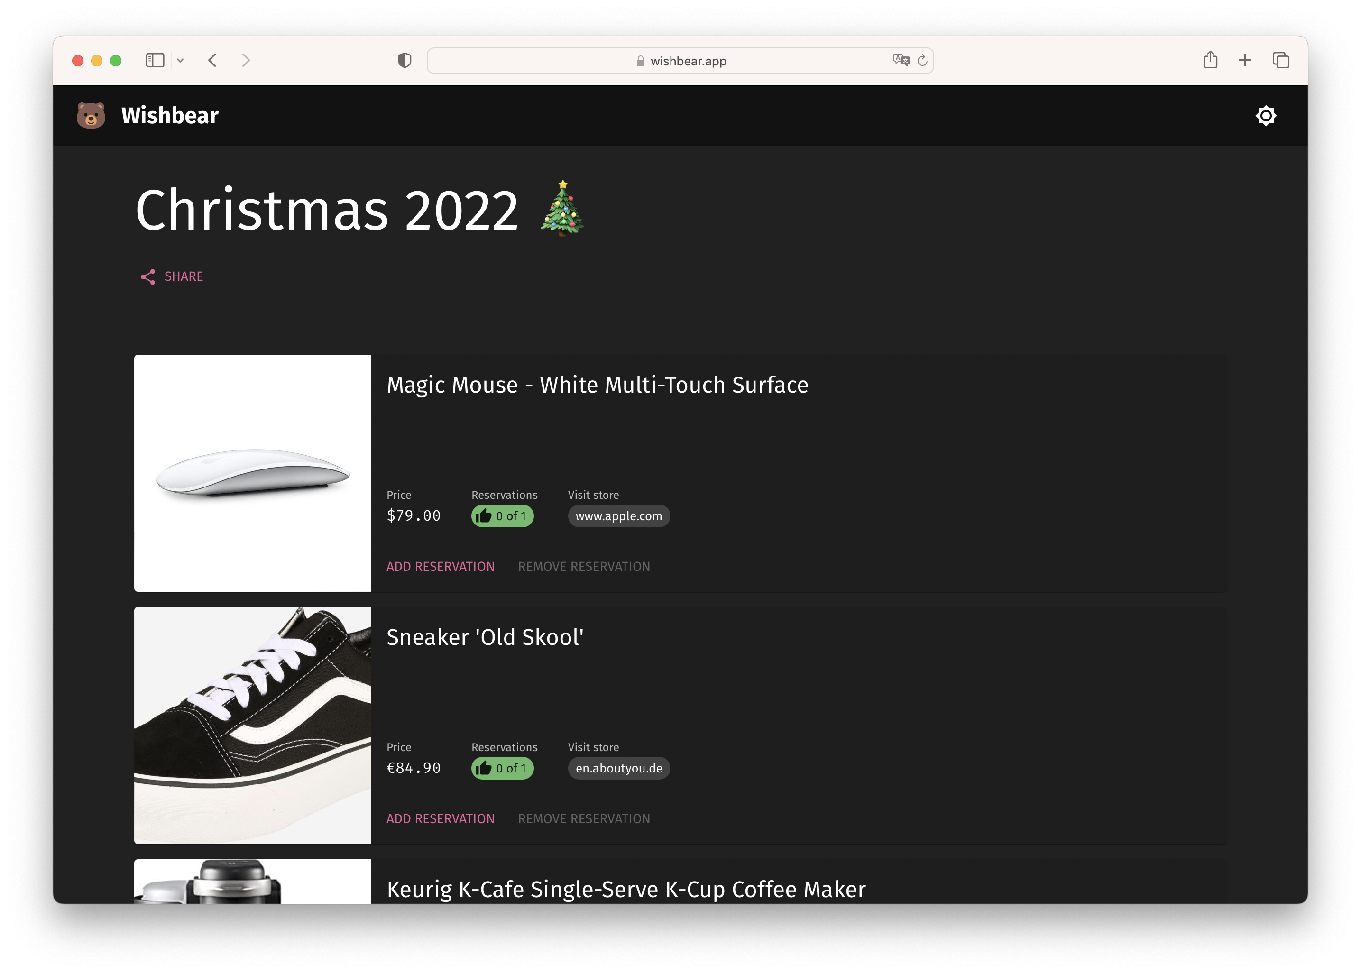The width and height of the screenshot is (1361, 974).
Task: Go forward with Safari forward arrow
Action: click(246, 60)
